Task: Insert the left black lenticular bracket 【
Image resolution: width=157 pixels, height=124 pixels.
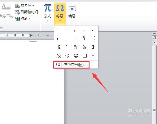Action: click(59, 47)
